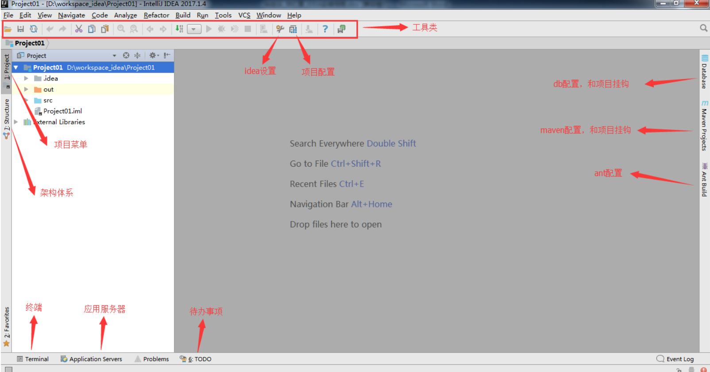Open the Project panel gear settings menu
This screenshot has width=710, height=372.
[x=154, y=55]
